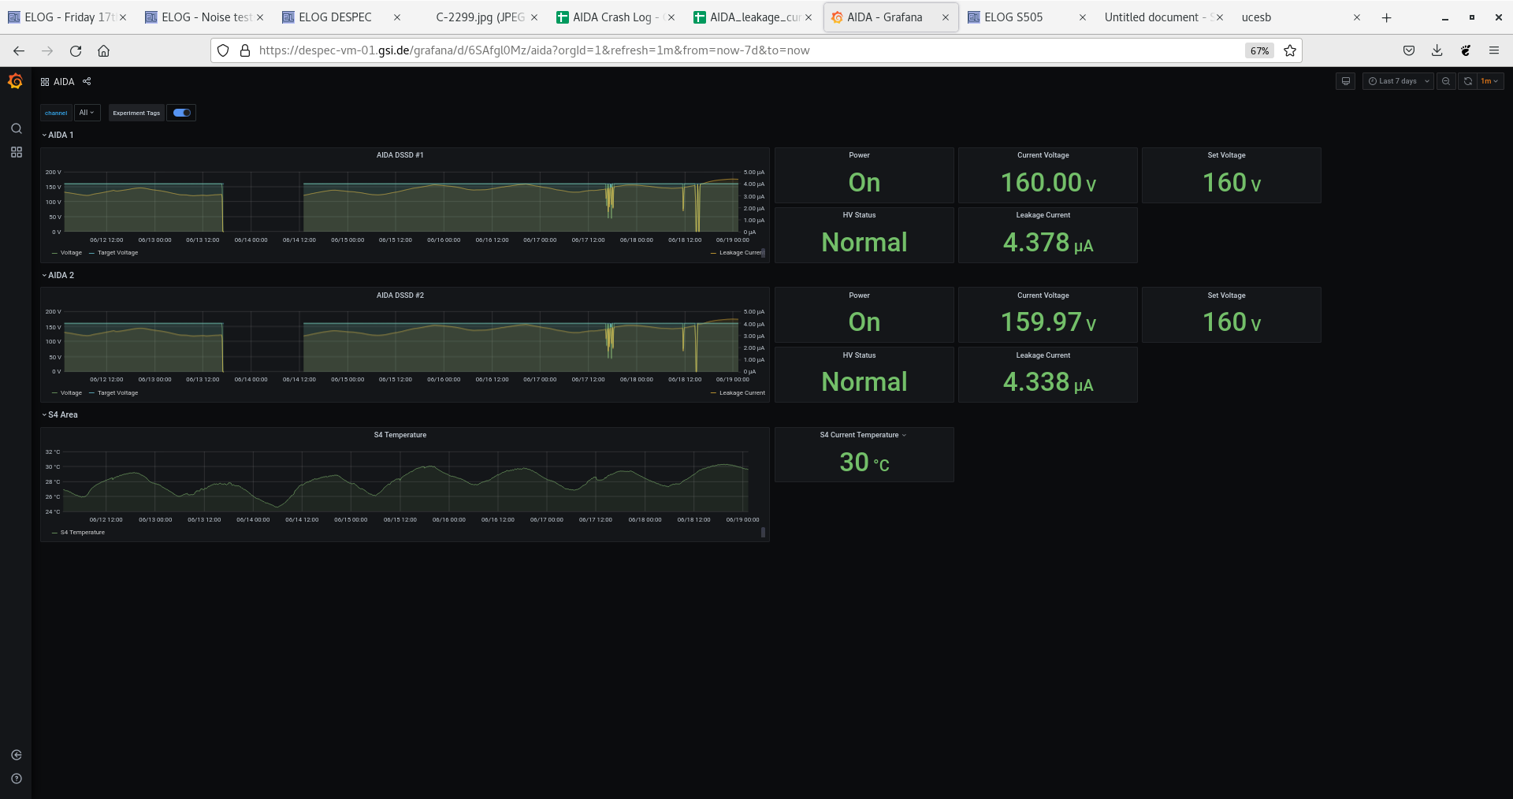Go back in the browser
This screenshot has height=799, width=1513.
(x=19, y=50)
